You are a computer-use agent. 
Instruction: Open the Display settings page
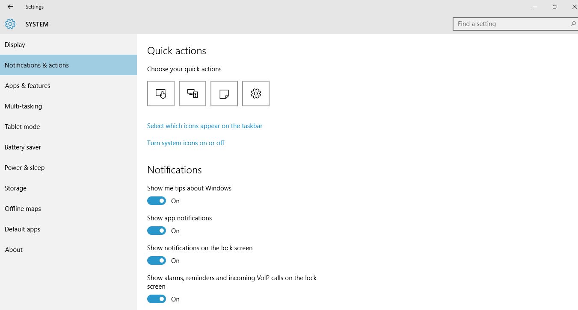point(15,44)
